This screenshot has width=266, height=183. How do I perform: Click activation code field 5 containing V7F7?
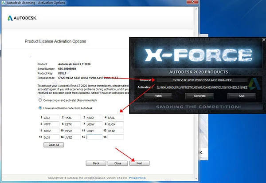tap(51, 124)
